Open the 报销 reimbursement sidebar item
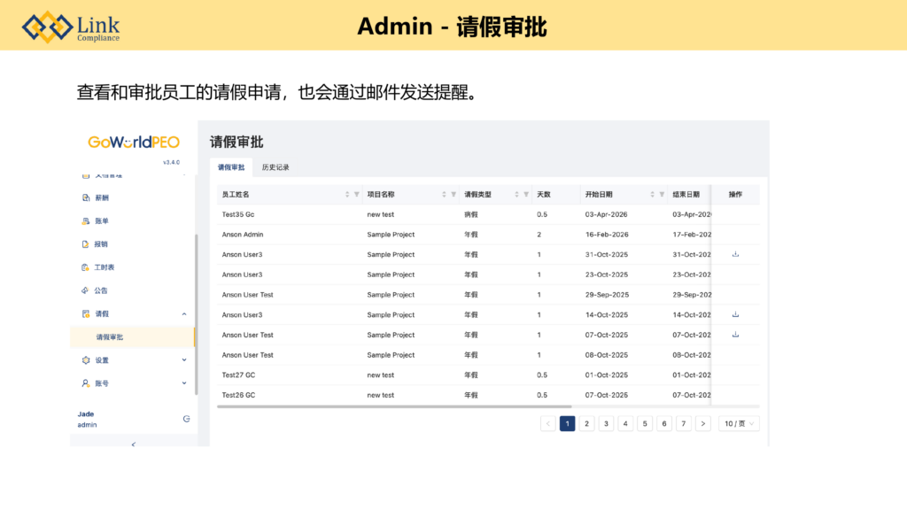907x510 pixels. tap(102, 243)
